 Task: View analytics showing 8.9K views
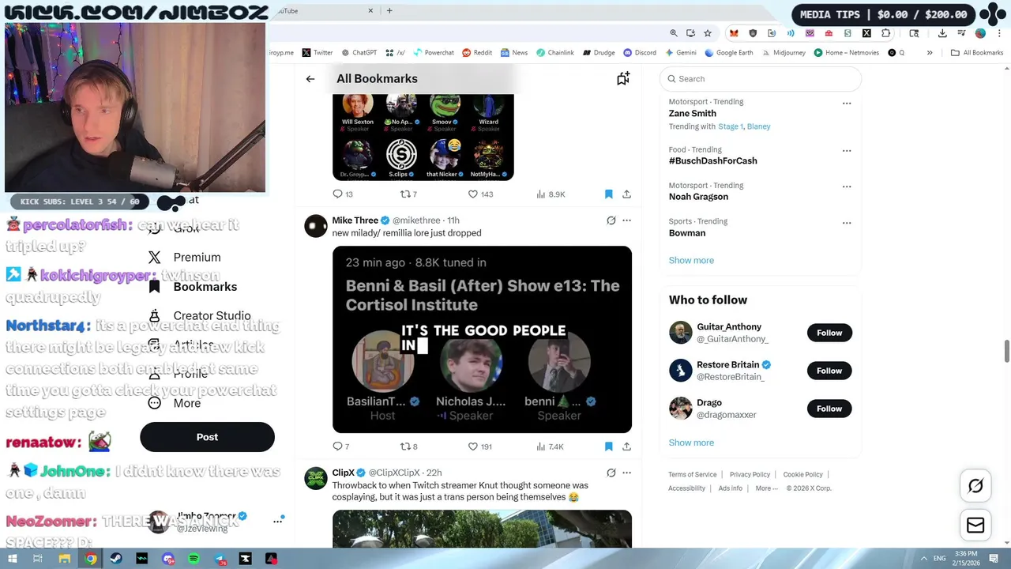(551, 194)
